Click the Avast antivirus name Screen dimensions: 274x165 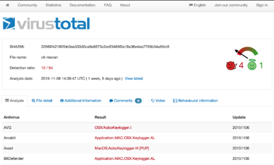(x=8, y=148)
